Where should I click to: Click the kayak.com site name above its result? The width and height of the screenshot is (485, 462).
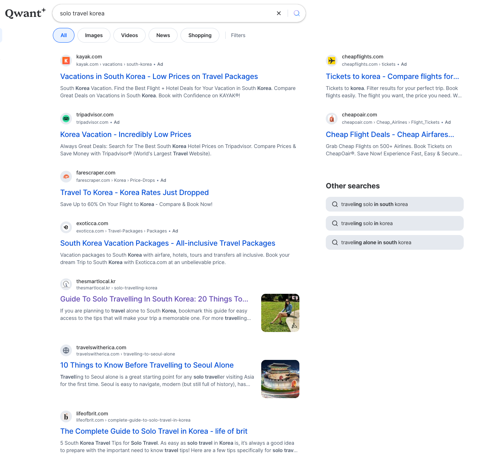click(89, 57)
